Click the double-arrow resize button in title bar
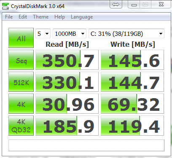 (116, 5)
